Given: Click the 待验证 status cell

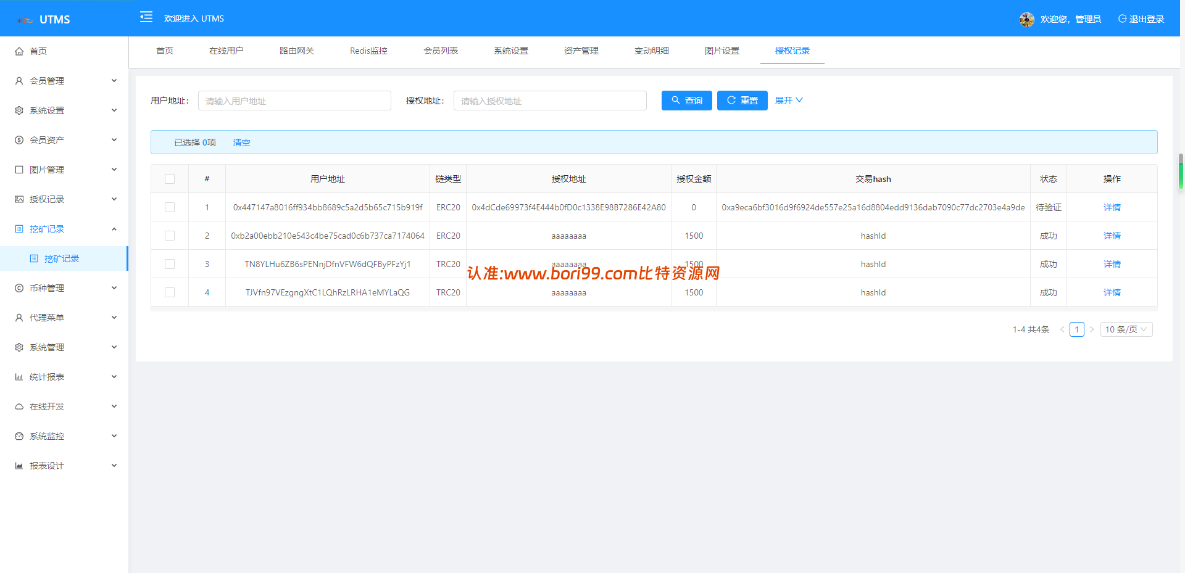Looking at the screenshot, I should coord(1049,207).
